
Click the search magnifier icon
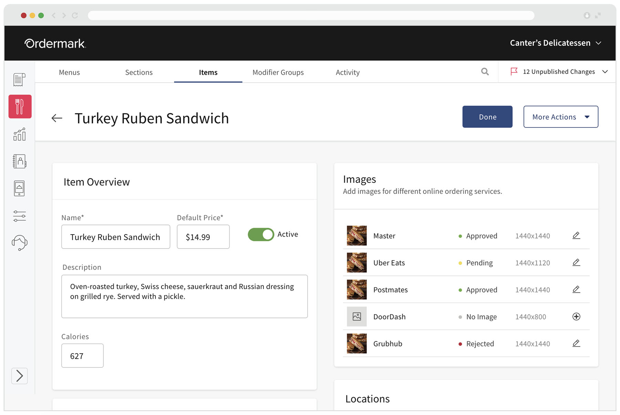coord(485,72)
